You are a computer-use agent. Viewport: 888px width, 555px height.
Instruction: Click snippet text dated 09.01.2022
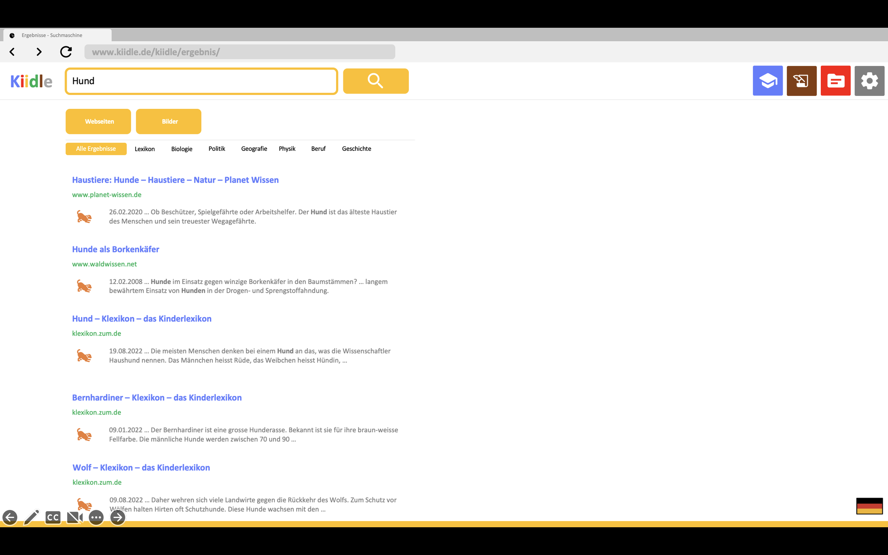253,434
